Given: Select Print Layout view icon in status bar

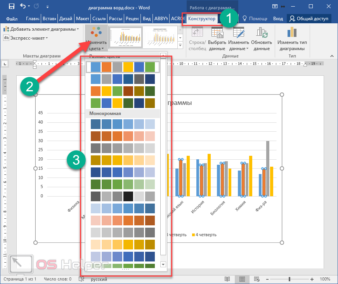Looking at the screenshot, I should coord(242,279).
